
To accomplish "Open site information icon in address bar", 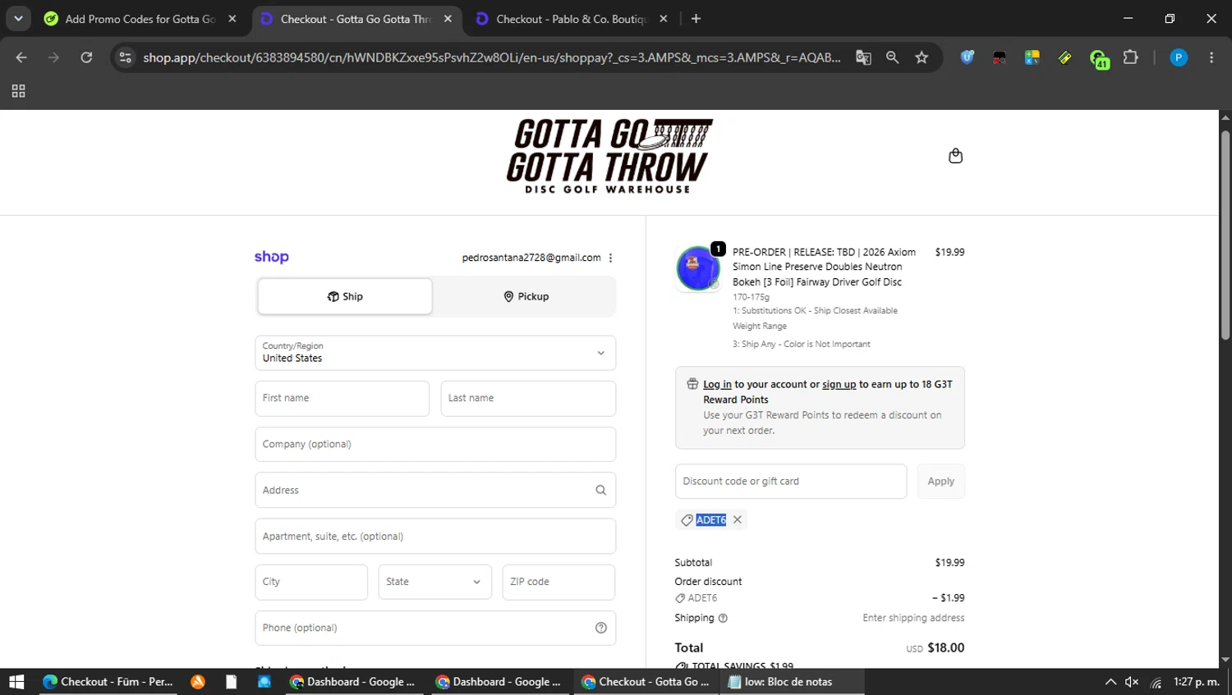I will click(x=125, y=57).
